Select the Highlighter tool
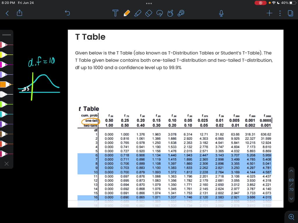 point(138,13)
